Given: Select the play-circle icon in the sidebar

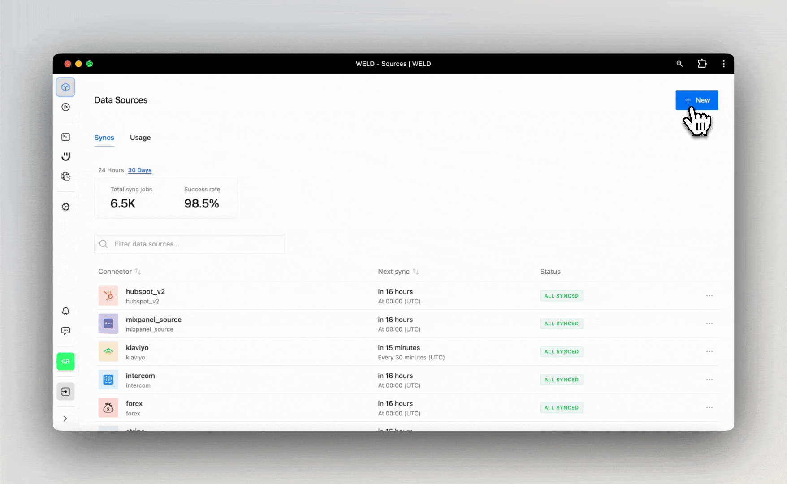Looking at the screenshot, I should 65,107.
